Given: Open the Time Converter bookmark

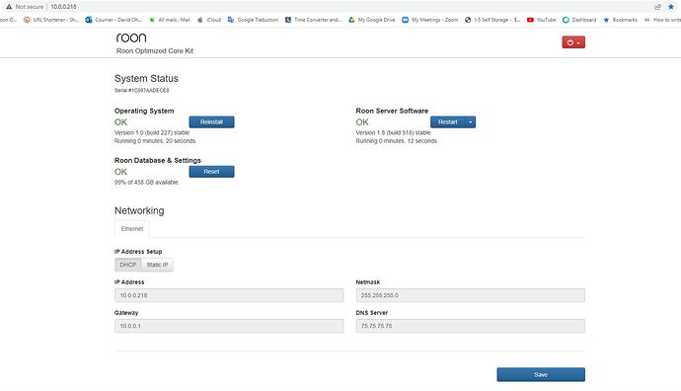Looking at the screenshot, I should [314, 20].
